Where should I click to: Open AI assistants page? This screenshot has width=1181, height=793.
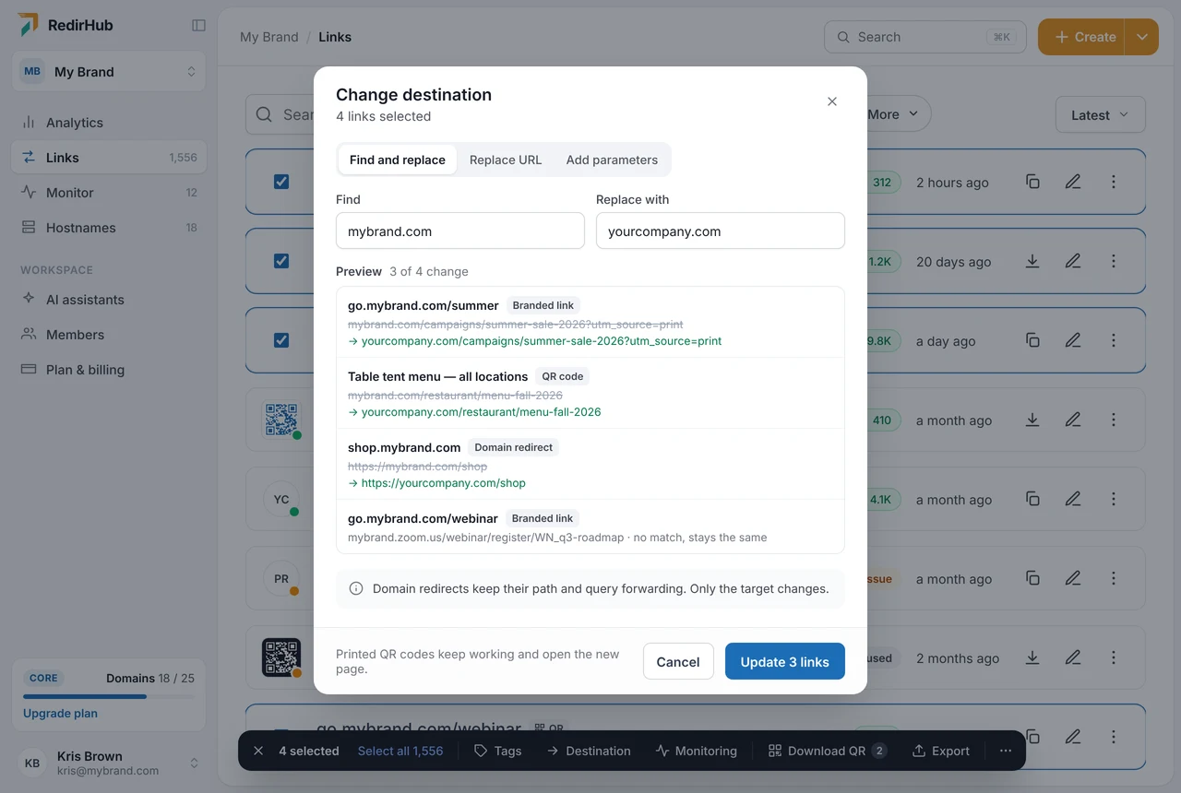(109, 300)
